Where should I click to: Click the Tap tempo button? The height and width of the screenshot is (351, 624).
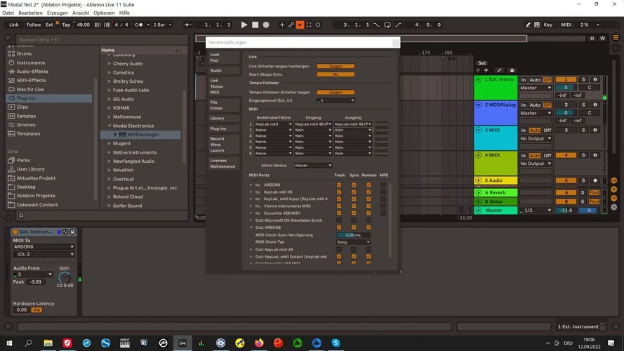click(66, 25)
